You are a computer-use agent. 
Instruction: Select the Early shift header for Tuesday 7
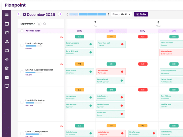80,31
